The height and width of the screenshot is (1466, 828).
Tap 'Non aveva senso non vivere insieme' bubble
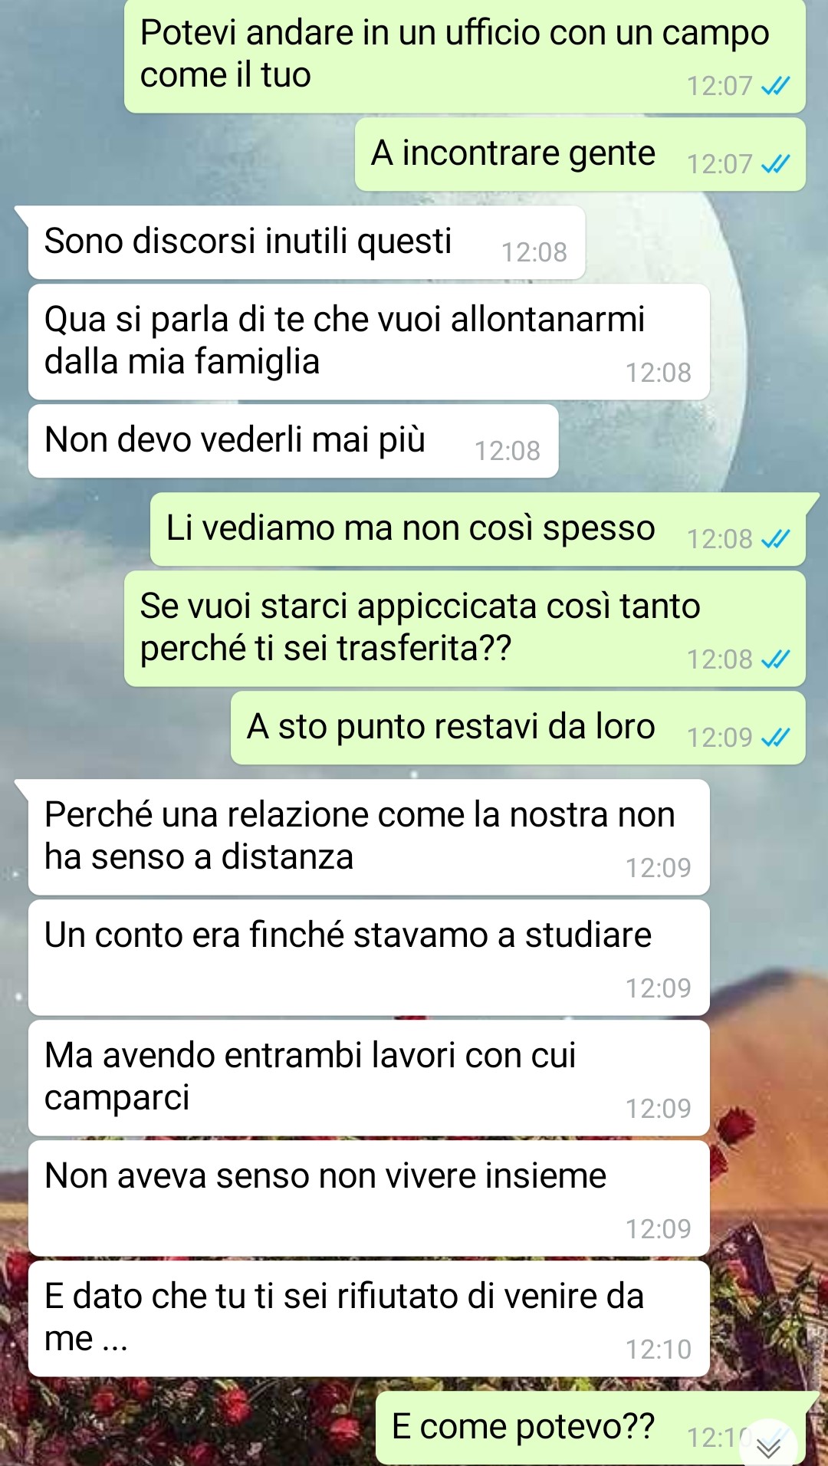tap(369, 1198)
